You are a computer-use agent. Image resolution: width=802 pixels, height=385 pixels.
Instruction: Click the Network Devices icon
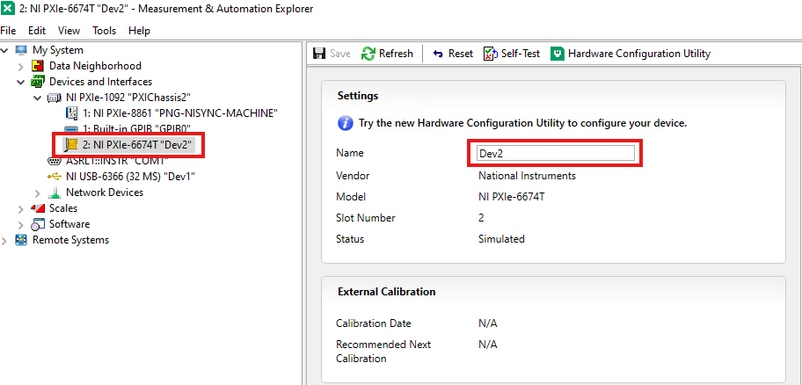pos(55,192)
